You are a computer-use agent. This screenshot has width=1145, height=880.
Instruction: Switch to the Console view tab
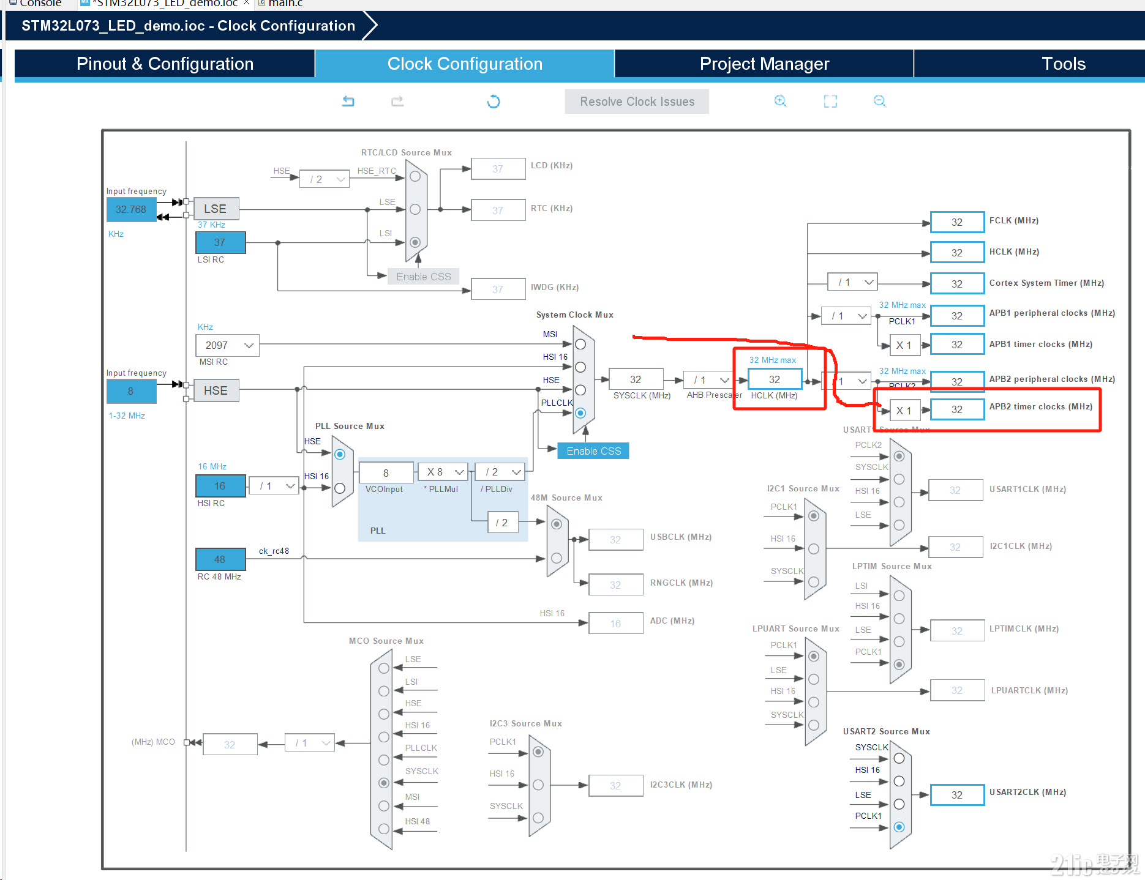(x=36, y=4)
